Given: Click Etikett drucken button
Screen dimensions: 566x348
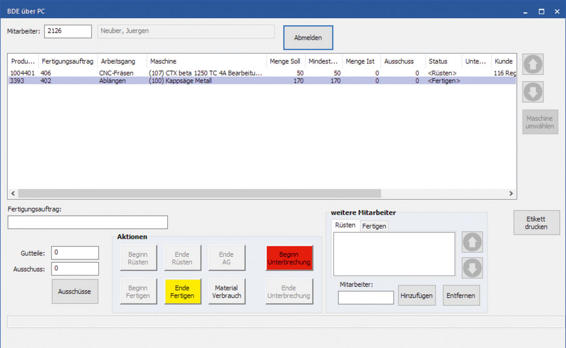Looking at the screenshot, I should tap(536, 223).
